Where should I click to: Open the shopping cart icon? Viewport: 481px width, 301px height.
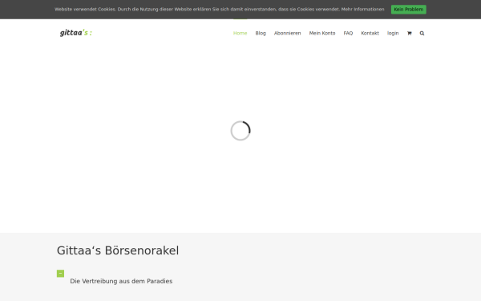coord(409,33)
